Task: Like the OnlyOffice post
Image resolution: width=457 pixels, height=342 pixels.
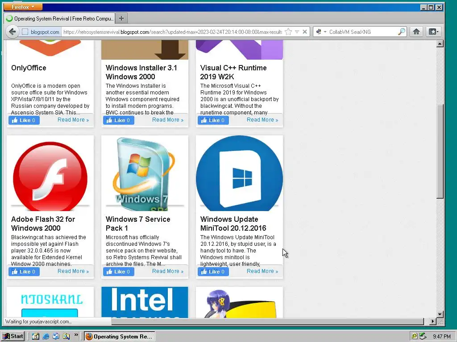Action: coord(24,120)
